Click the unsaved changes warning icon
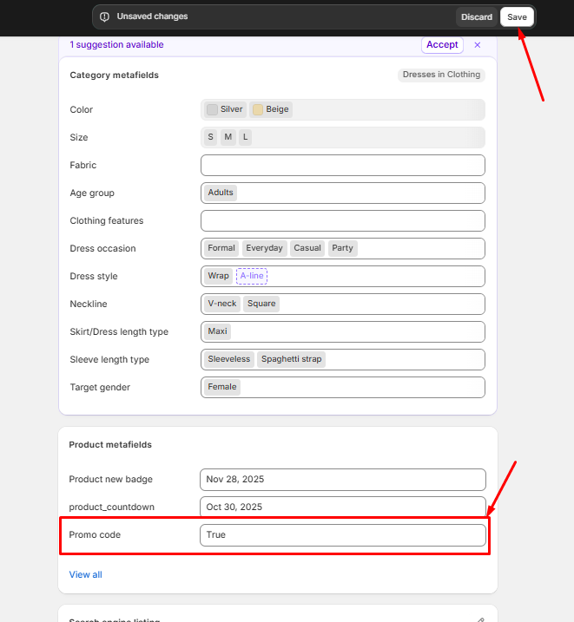The image size is (574, 622). pyautogui.click(x=105, y=16)
